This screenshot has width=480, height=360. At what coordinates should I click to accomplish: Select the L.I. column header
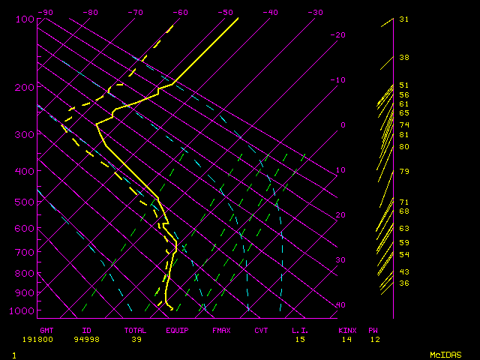300,330
